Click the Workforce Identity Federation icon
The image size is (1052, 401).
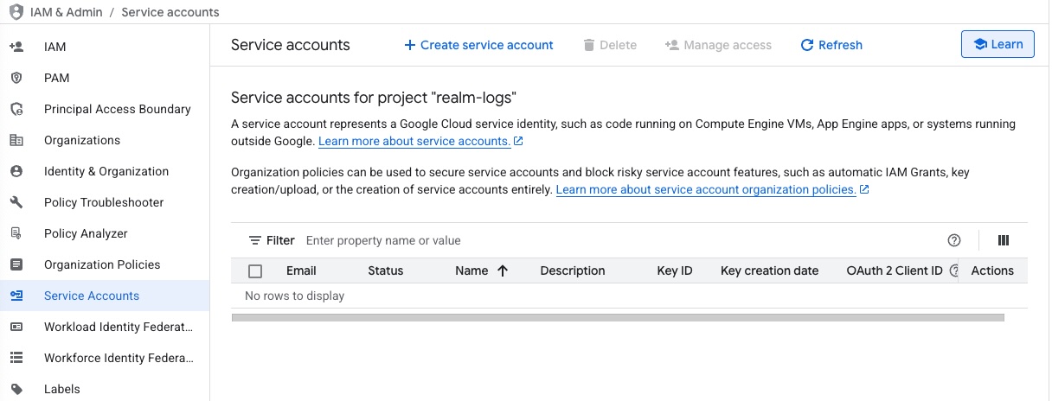16,358
